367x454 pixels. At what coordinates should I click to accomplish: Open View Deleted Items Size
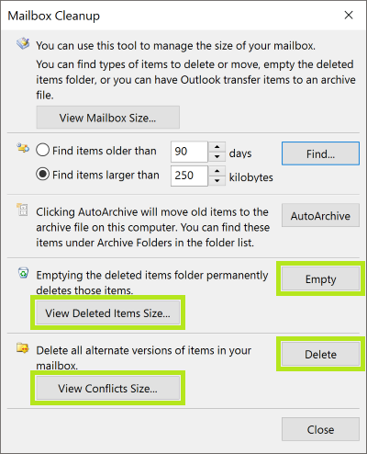click(x=107, y=312)
